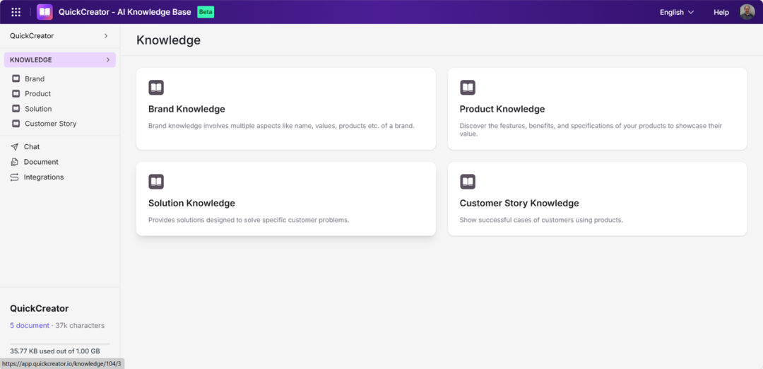
Task: Open the Solution Knowledge card
Action: pos(286,199)
